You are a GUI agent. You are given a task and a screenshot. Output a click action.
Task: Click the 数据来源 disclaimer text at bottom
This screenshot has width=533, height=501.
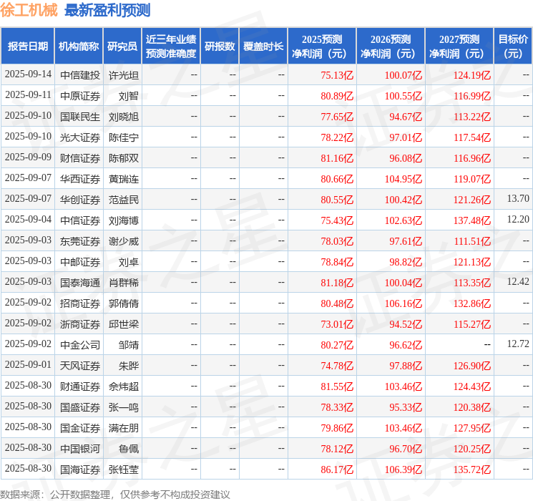click(115, 494)
